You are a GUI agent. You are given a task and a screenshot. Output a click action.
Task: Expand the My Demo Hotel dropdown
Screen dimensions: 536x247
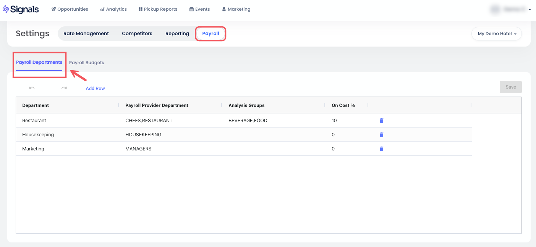click(x=497, y=34)
